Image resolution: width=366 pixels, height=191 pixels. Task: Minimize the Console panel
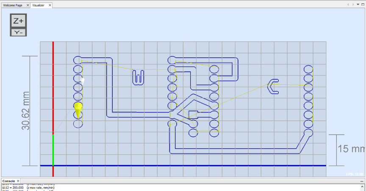tap(362, 181)
